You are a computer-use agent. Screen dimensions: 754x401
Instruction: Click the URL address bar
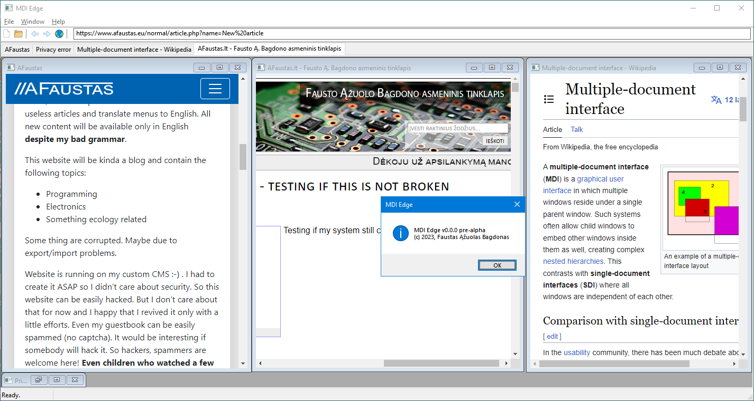tap(412, 33)
